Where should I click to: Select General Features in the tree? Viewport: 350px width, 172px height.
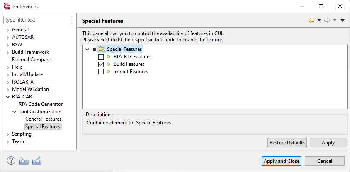click(x=43, y=119)
